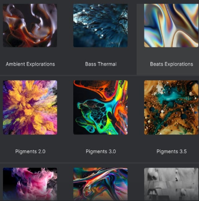Choose the Pigments 2.0 powder explosion thumbnail
Screen dimensions: 199x201
click(x=30, y=107)
